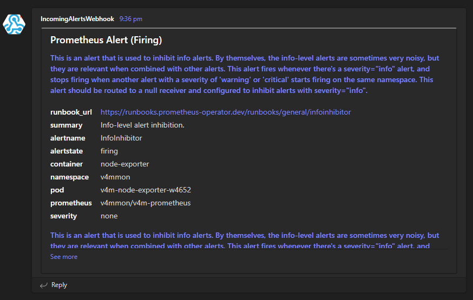Open the infoinhibitor runbook URL link
Image resolution: width=473 pixels, height=300 pixels.
point(226,112)
